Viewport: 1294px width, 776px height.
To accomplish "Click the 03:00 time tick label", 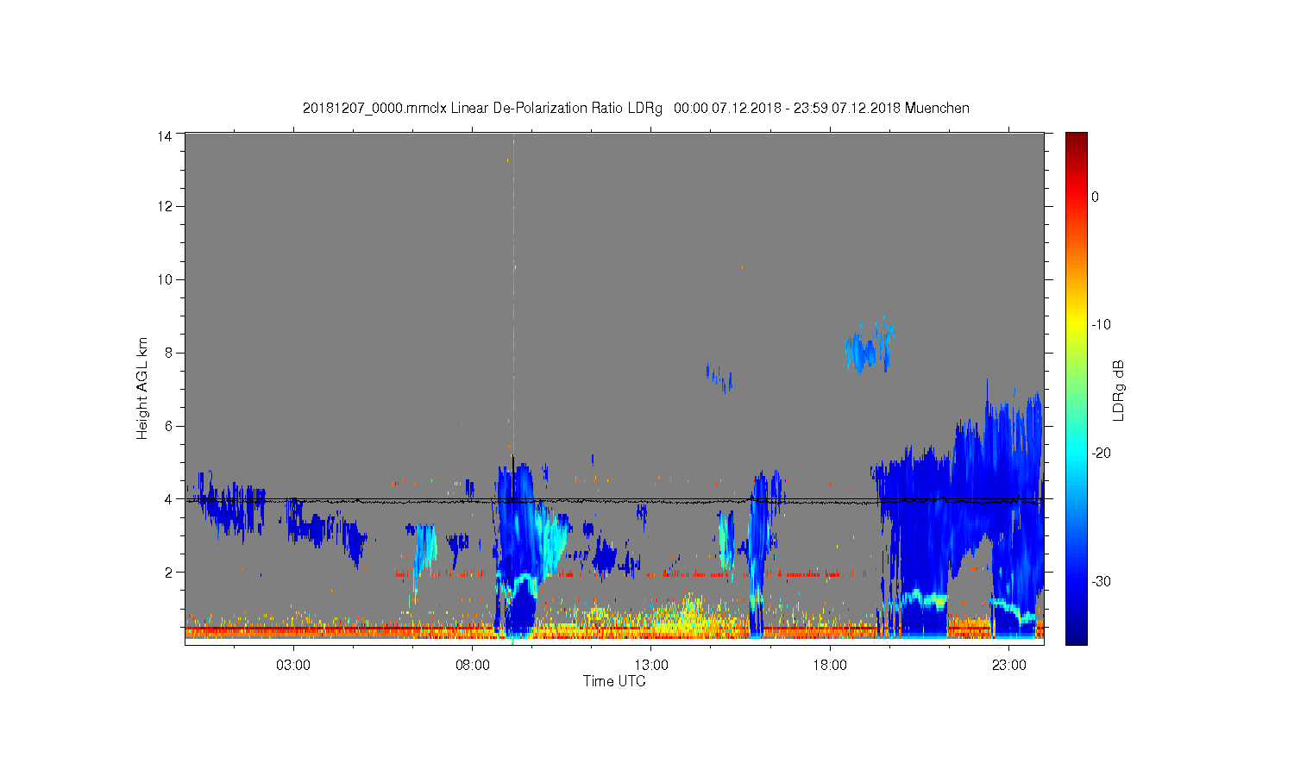I will [293, 666].
